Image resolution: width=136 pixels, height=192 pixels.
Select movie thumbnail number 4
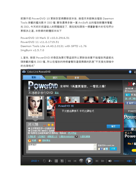tap(91, 100)
